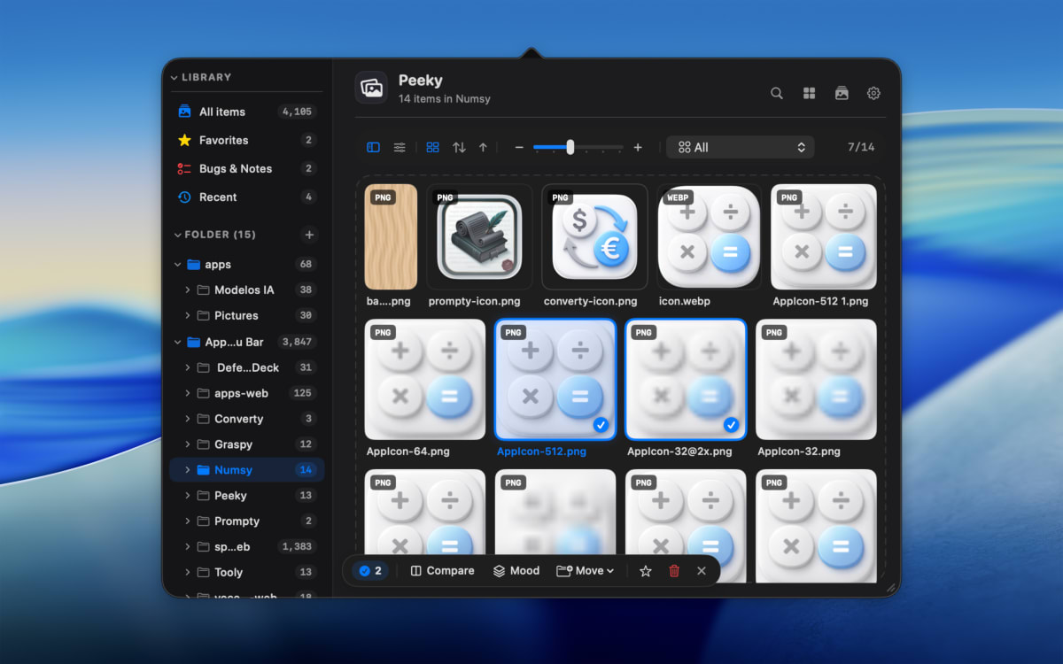Open the photo stack icon beside the gear
The image size is (1063, 664).
pos(842,93)
